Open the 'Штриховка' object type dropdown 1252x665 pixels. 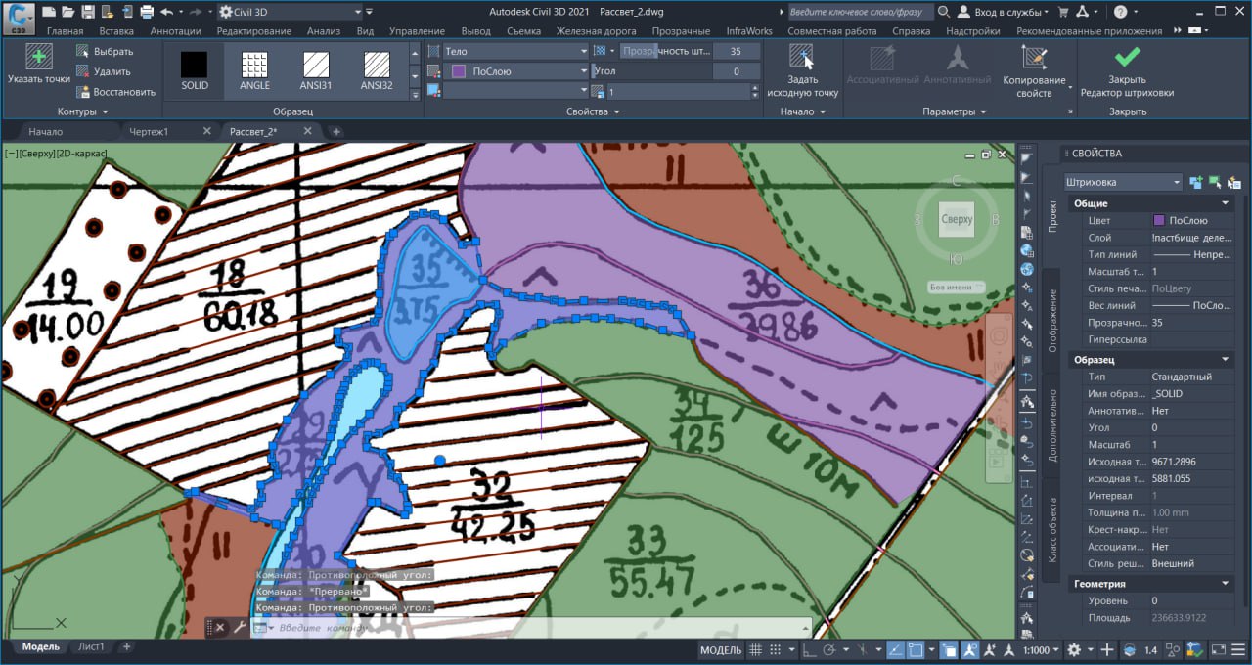1123,182
